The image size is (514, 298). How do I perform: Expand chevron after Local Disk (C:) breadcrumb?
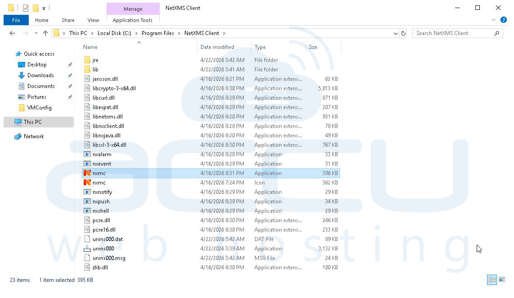pos(136,33)
